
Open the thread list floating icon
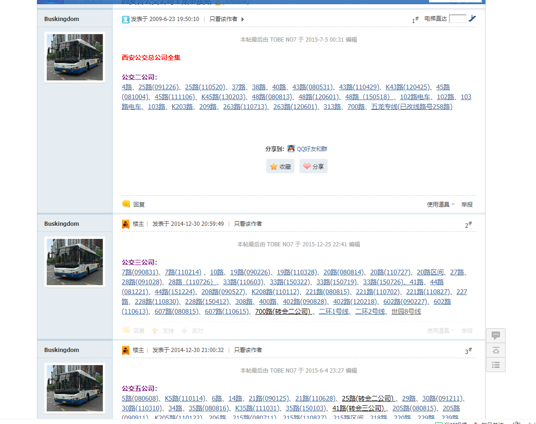(x=496, y=365)
